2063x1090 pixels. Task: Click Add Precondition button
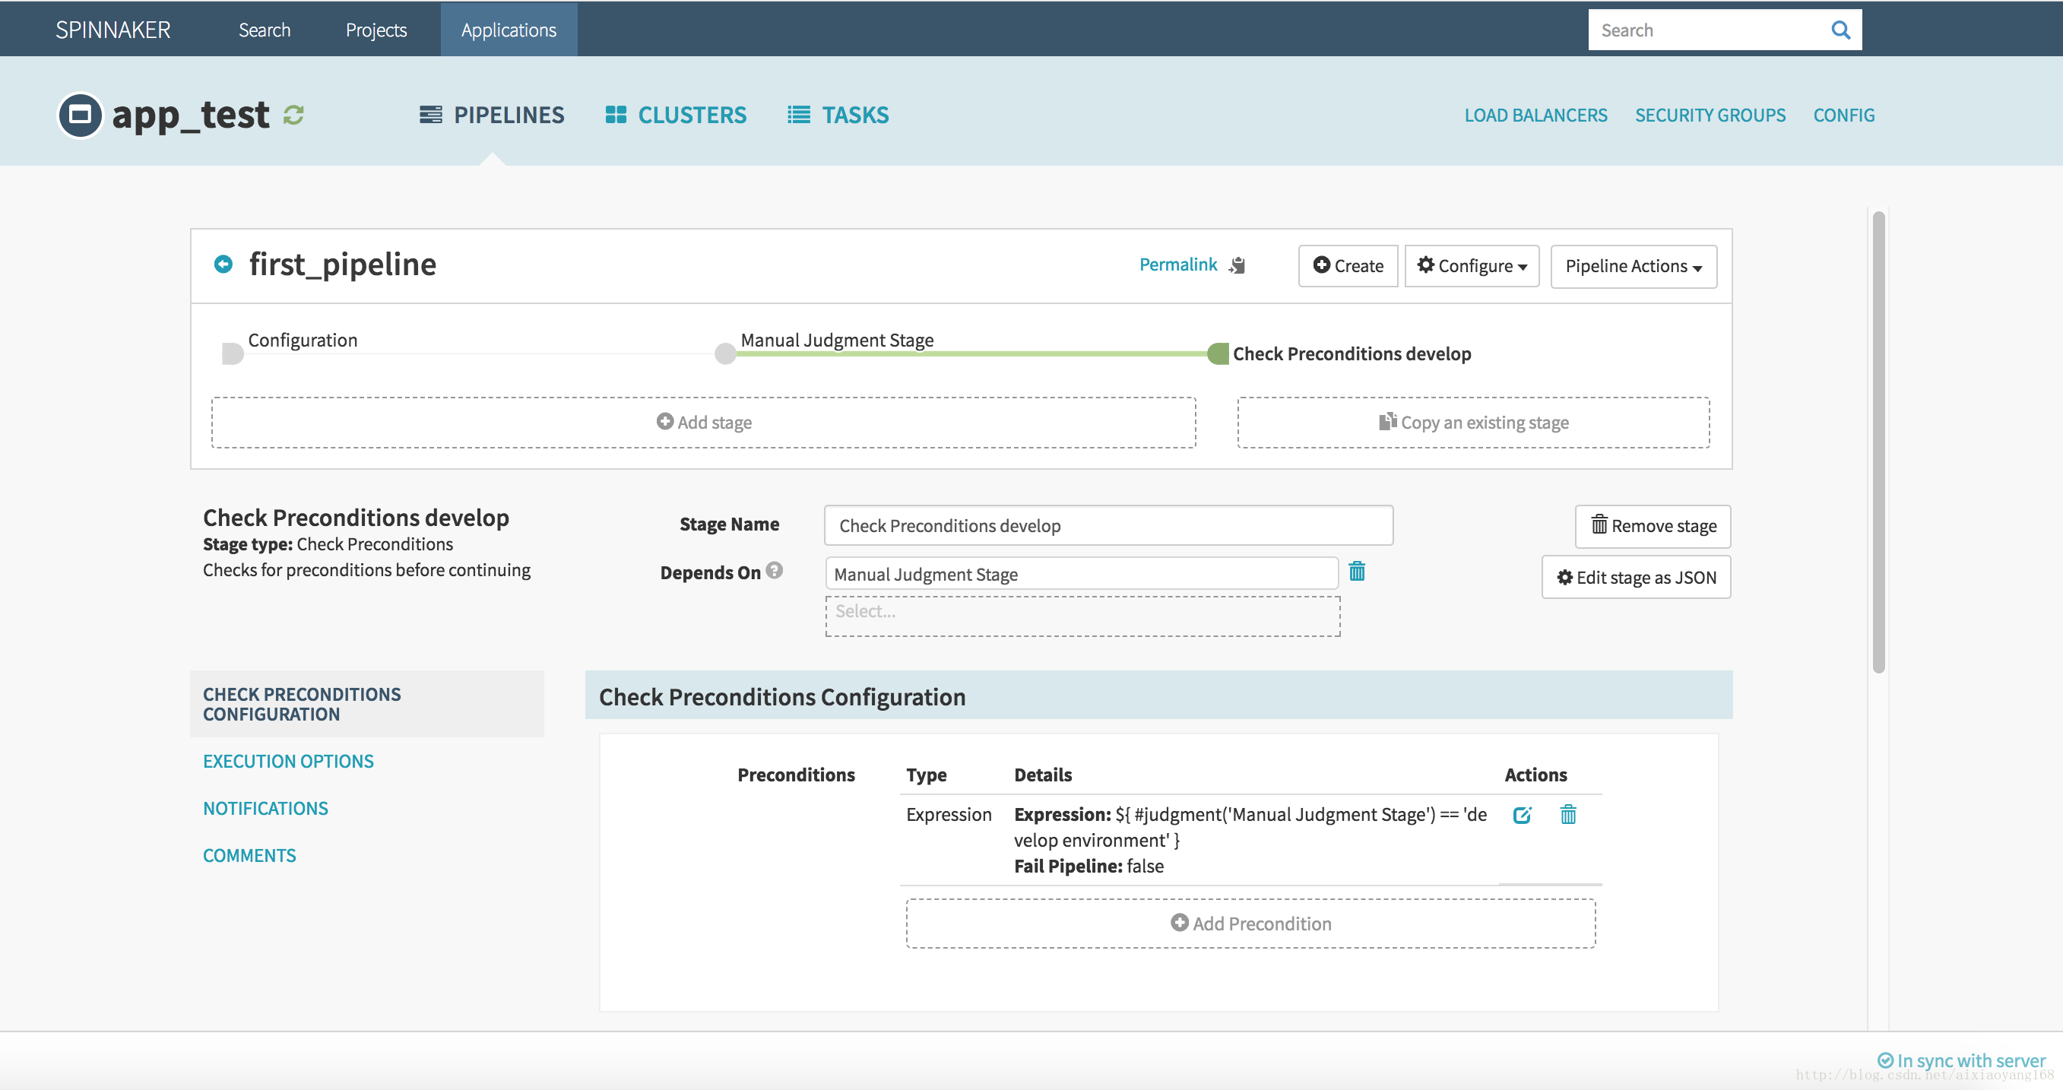1251,922
